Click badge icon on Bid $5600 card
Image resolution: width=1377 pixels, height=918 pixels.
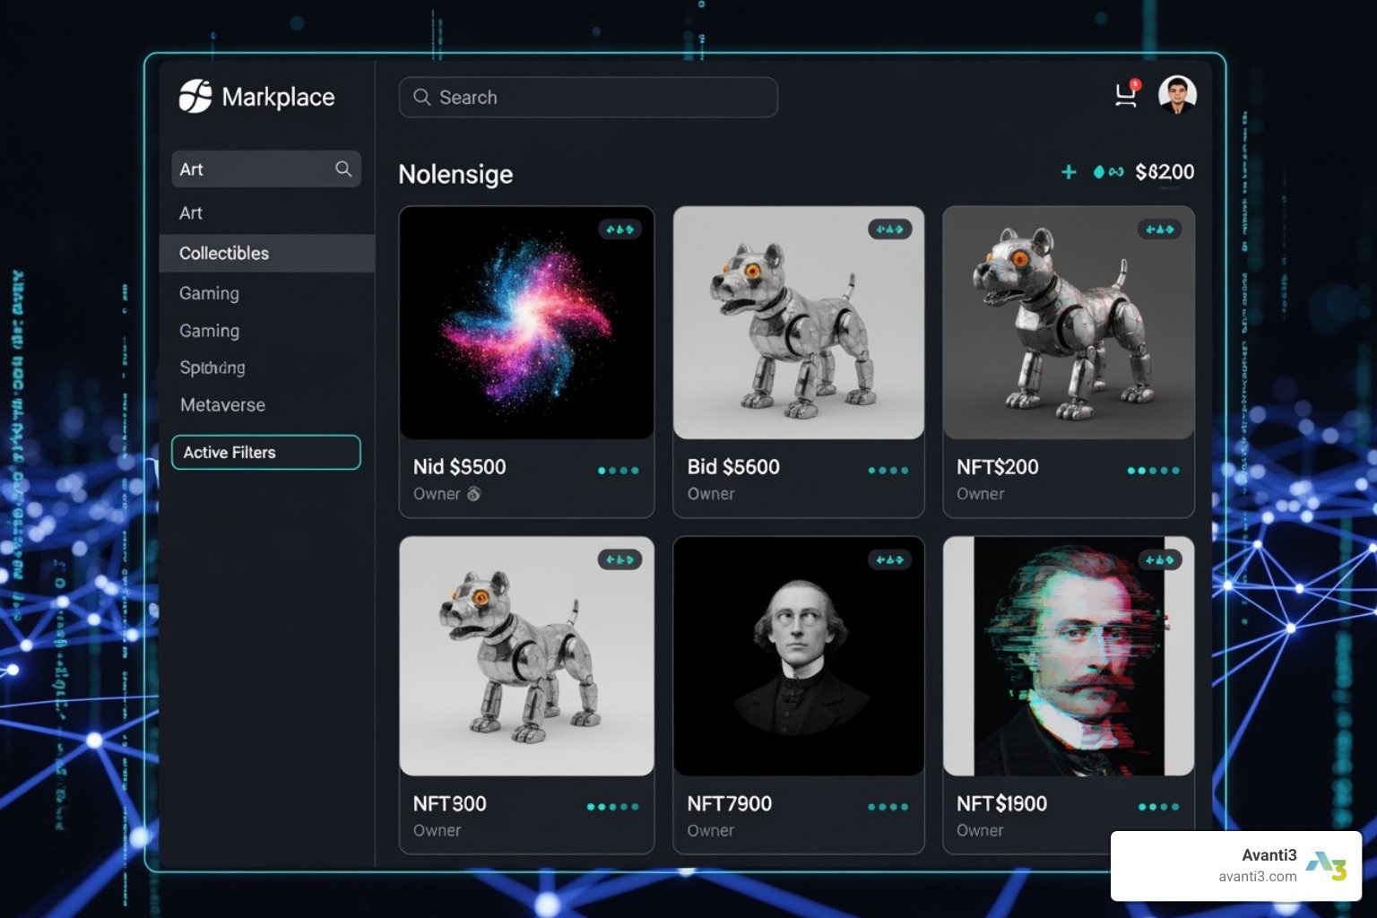[x=889, y=229]
